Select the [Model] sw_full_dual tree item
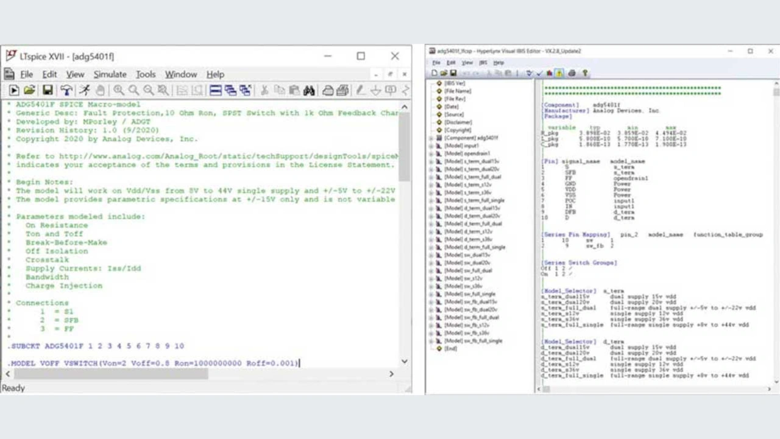Screen dimensions: 780x439 click(467, 270)
